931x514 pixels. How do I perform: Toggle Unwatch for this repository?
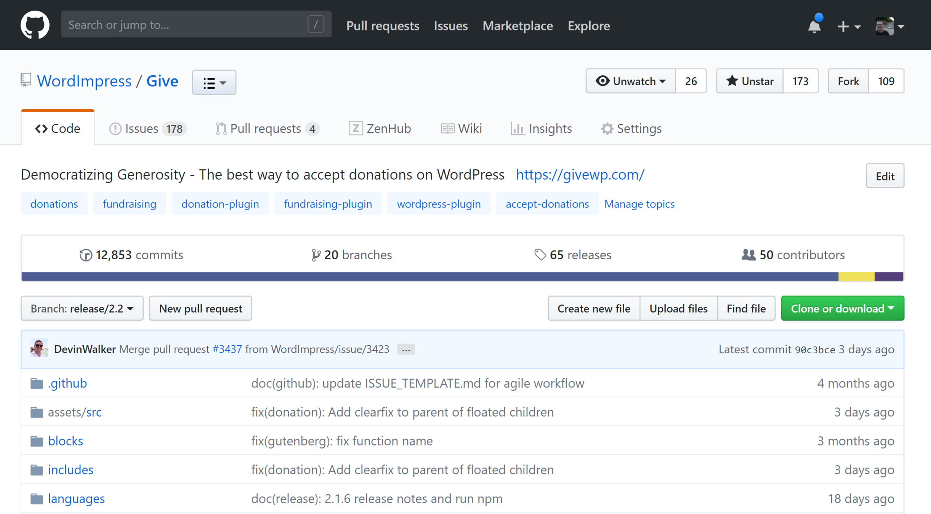[x=631, y=81]
